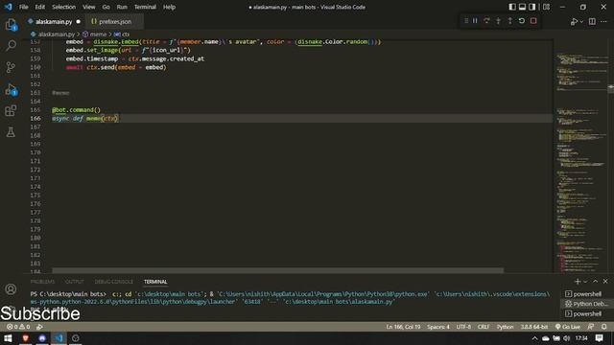Image resolution: width=614 pixels, height=345 pixels.
Task: Select meme in the breadcrumb
Action: (98, 34)
